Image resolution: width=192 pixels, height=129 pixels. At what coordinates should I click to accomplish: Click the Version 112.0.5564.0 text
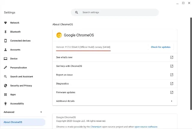coord(83,47)
